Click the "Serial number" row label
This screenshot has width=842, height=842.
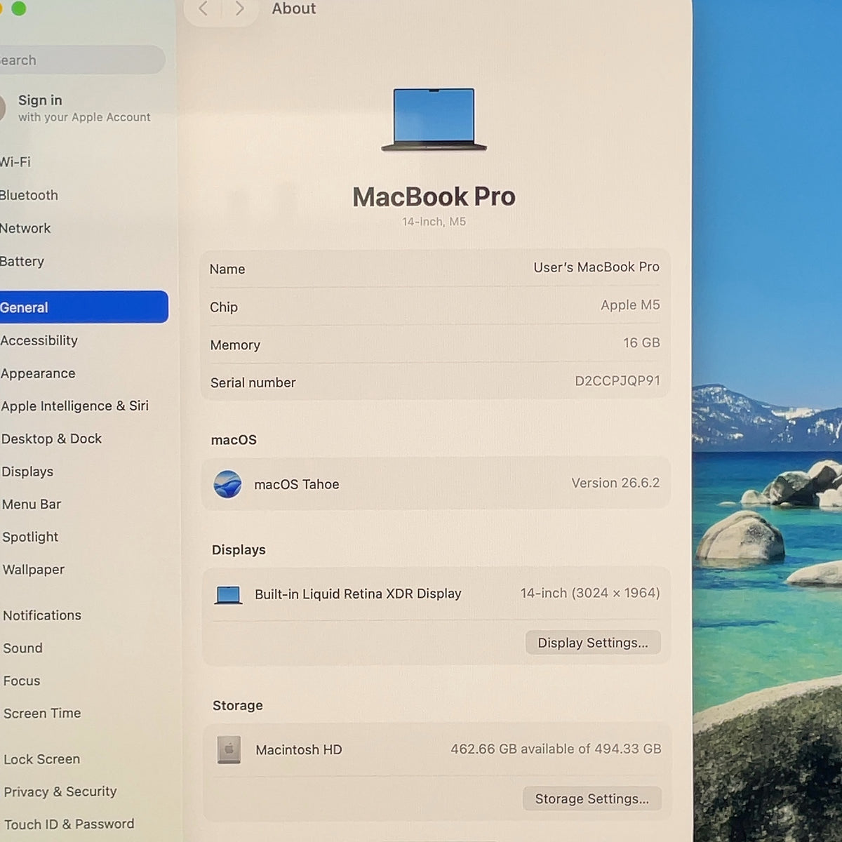pos(253,383)
